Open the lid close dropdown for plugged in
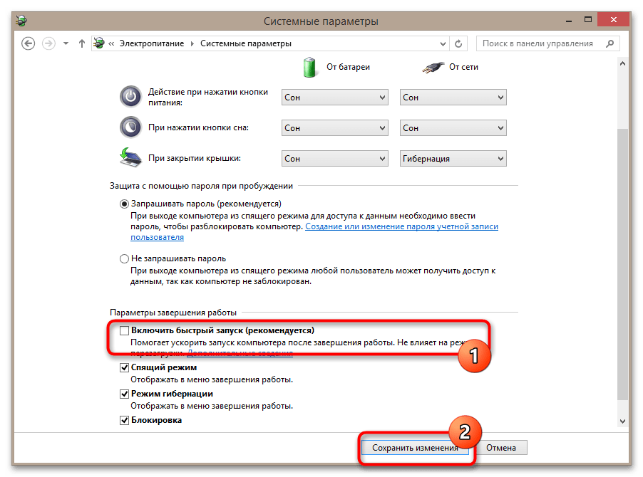 453,159
